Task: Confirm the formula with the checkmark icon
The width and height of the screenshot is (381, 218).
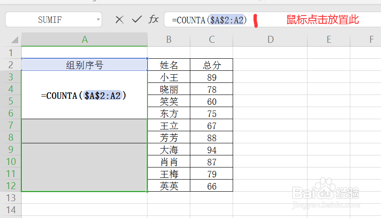Action: pyautogui.click(x=137, y=19)
